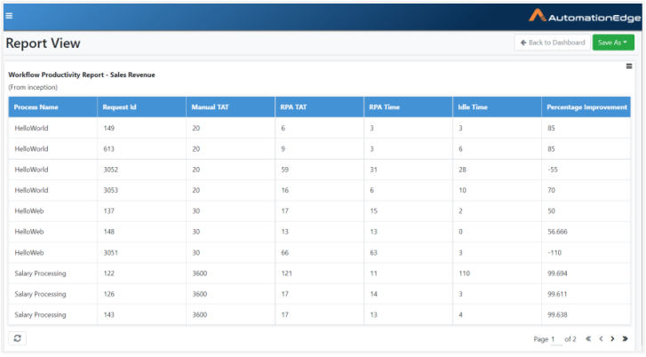Image resolution: width=646 pixels, height=357 pixels.
Task: Jump to the first page
Action: pos(587,339)
